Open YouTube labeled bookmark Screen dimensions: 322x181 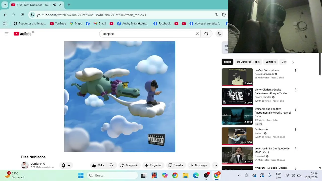(58, 24)
